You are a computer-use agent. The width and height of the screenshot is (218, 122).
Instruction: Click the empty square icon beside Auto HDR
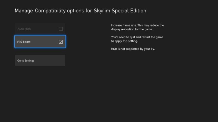coord(61,29)
